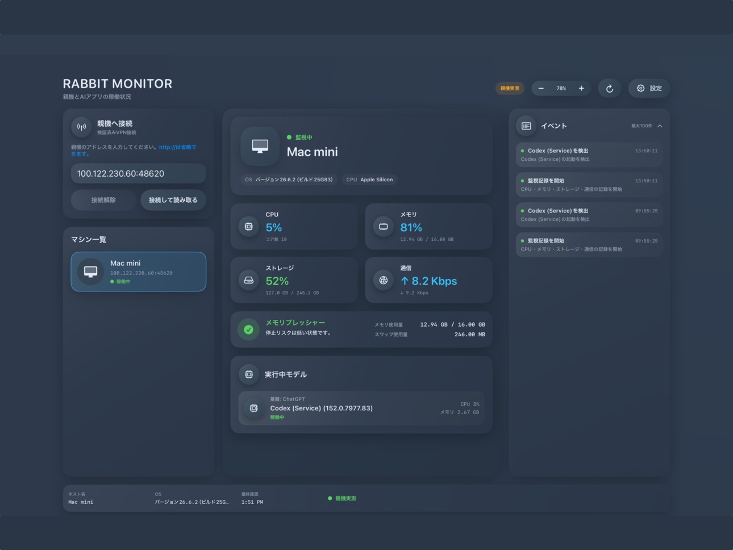Image resolution: width=733 pixels, height=550 pixels.
Task: Click the orange 親機実測 badge in the header
Action: coord(510,89)
